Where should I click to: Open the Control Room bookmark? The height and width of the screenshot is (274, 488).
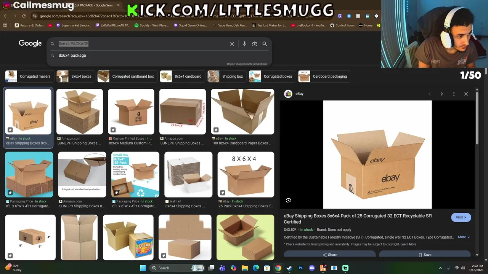pyautogui.click(x=342, y=25)
